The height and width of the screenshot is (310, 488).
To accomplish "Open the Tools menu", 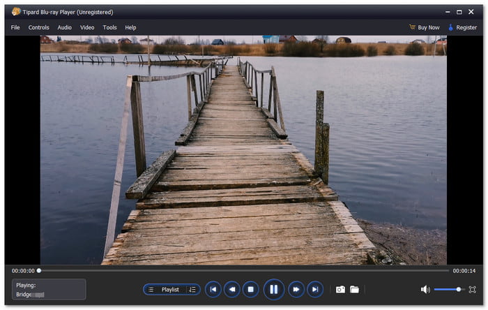I will click(109, 27).
